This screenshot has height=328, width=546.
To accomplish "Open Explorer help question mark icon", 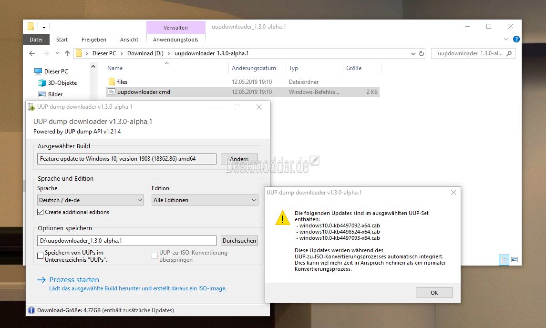I will (x=516, y=40).
